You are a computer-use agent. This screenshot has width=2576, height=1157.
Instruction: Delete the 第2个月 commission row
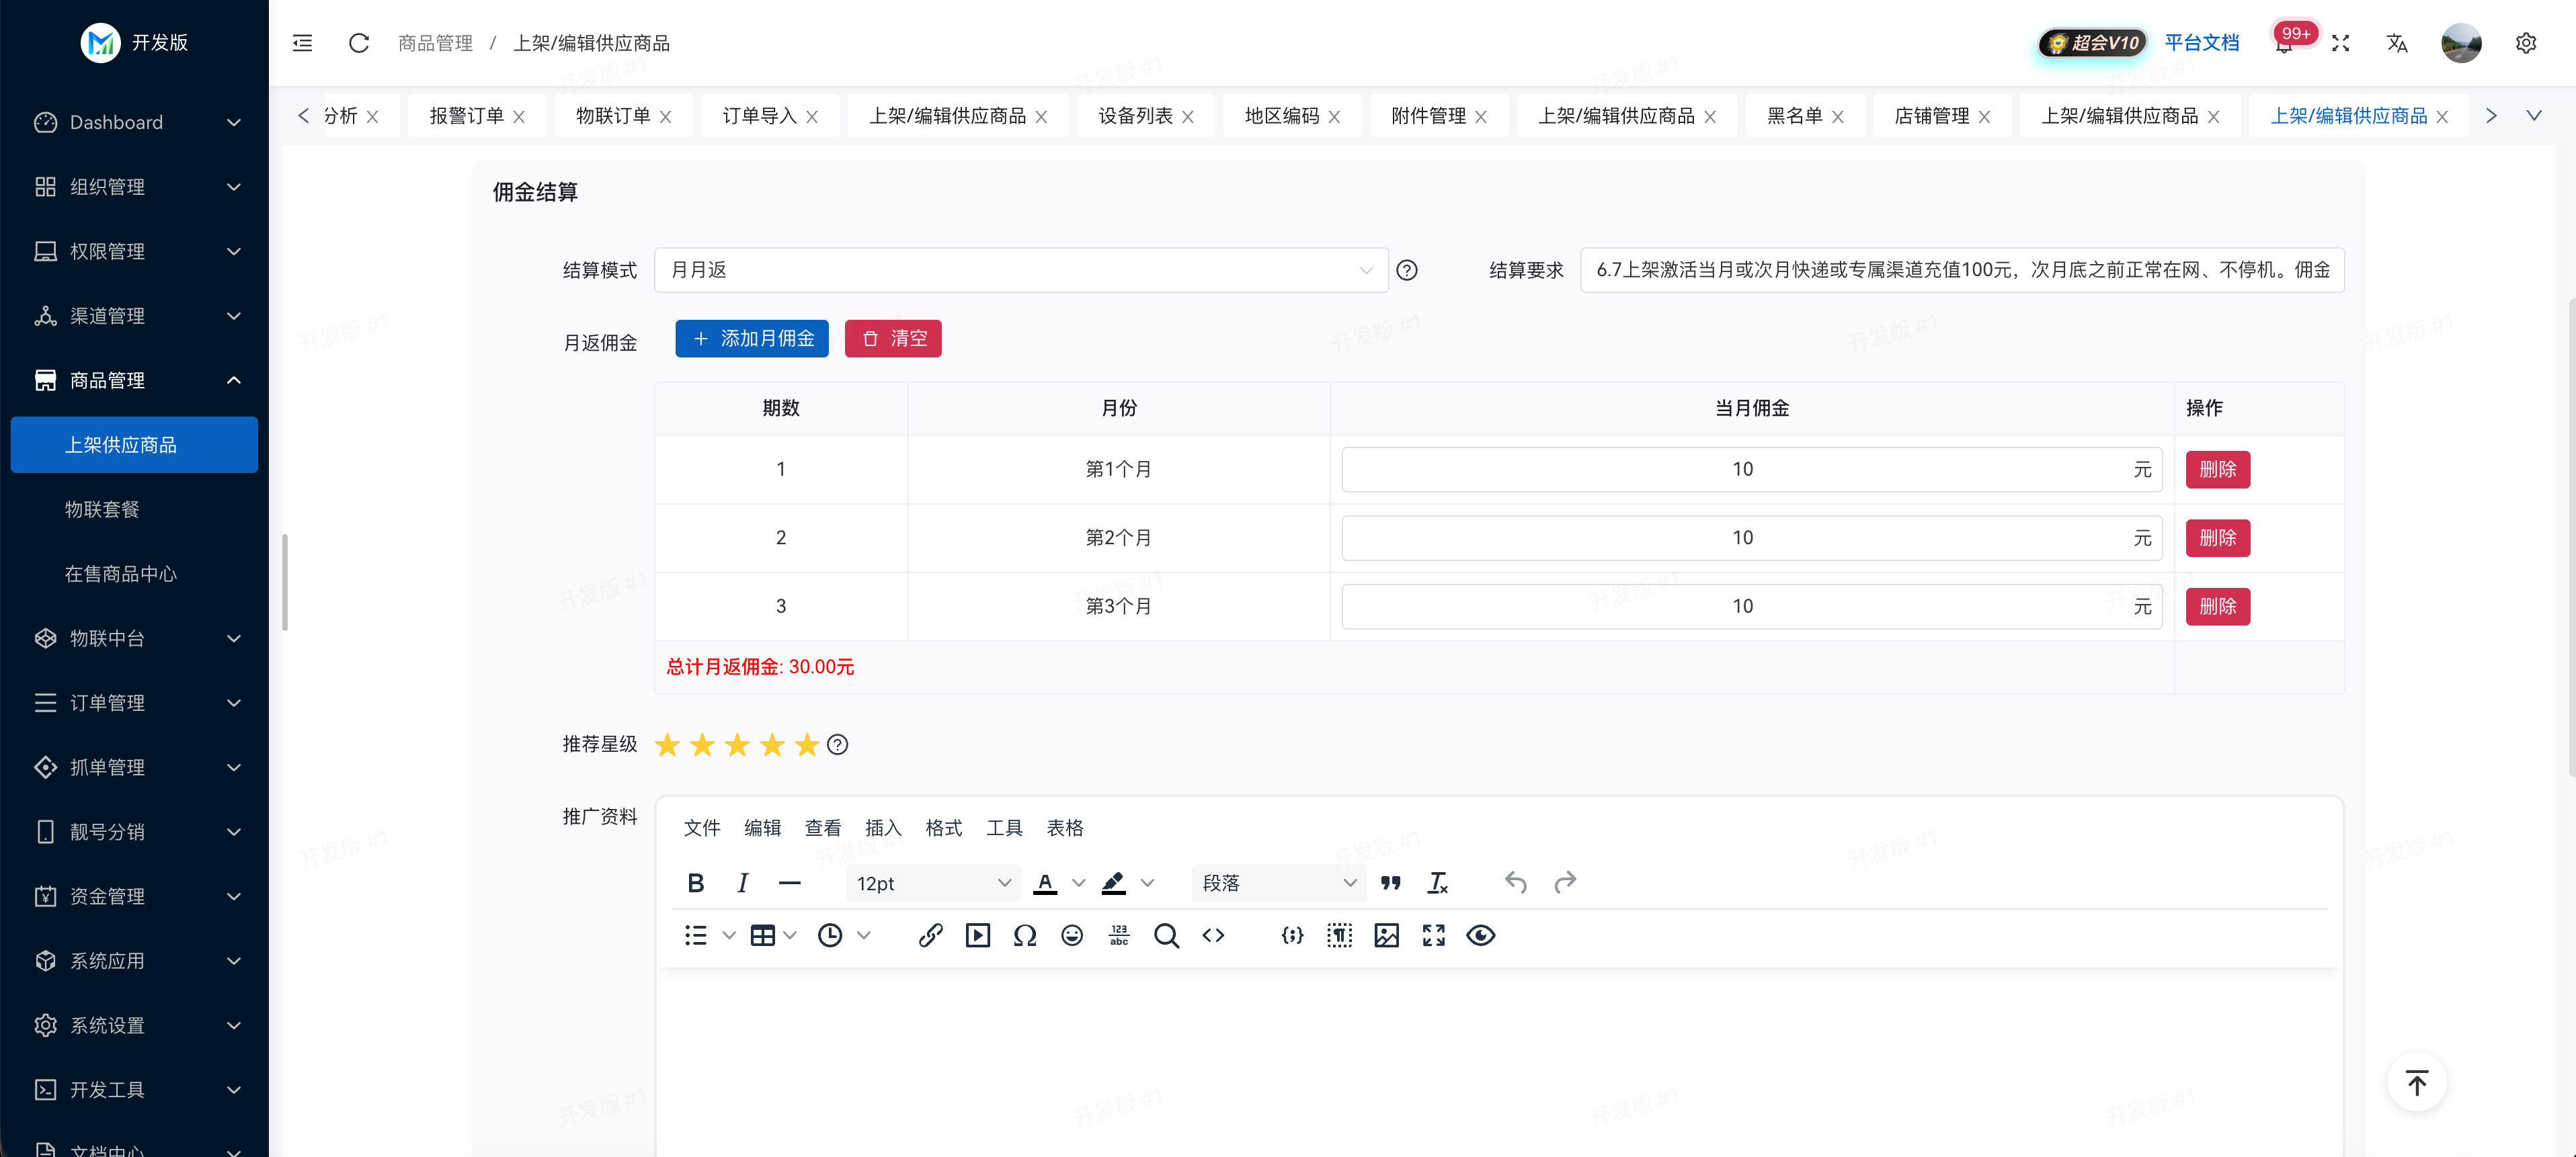coord(2217,538)
